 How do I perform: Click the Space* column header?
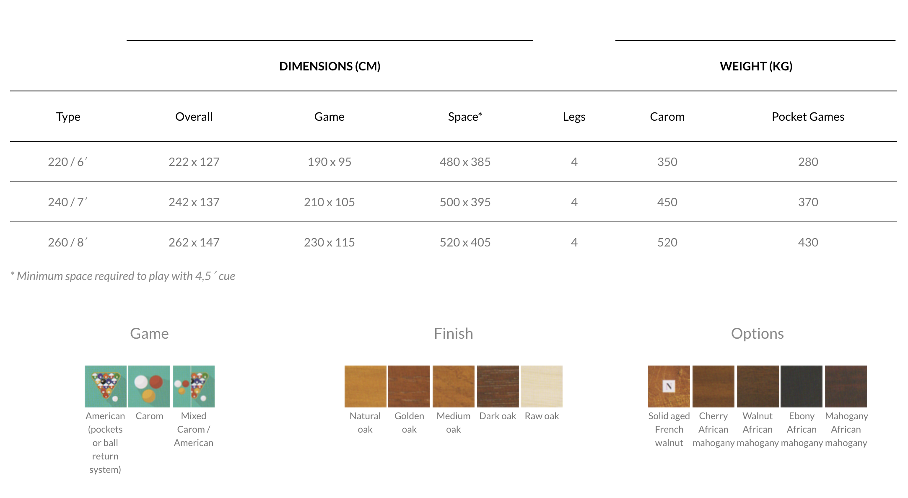465,117
